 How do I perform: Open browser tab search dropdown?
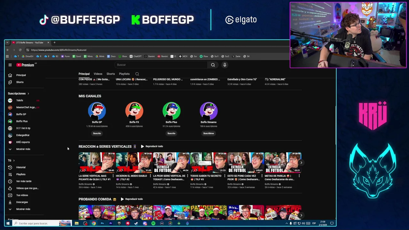(x=7, y=42)
